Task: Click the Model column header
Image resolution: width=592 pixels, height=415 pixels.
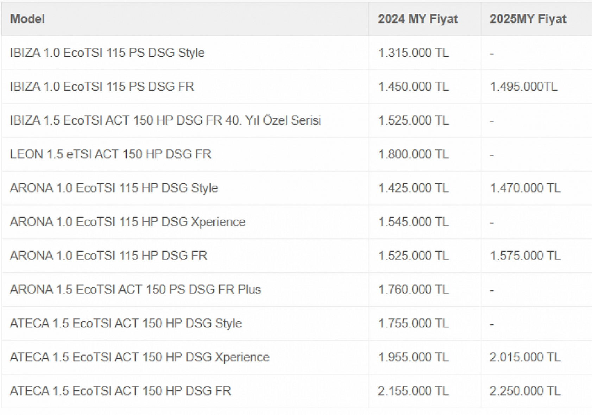Action: (27, 19)
